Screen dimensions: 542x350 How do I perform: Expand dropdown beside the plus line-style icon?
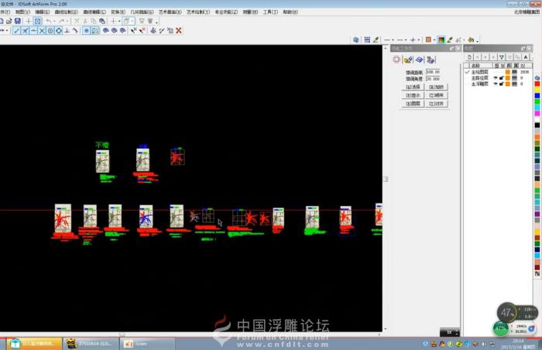coord(420,39)
